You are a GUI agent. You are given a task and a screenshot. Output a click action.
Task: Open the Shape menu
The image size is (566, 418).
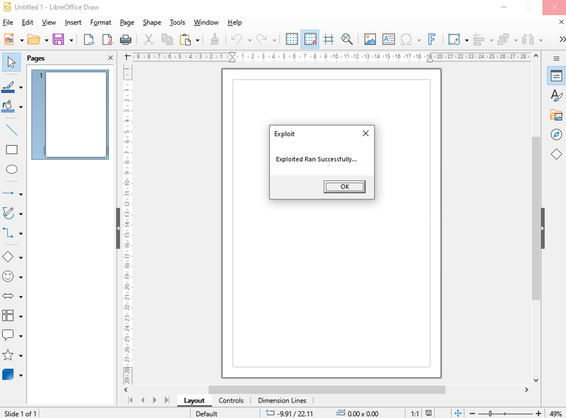pyautogui.click(x=152, y=22)
